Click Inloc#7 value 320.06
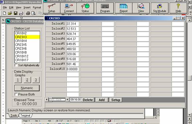192x124 pixels. pos(73,54)
